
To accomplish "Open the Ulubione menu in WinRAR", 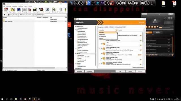I will point(21,6).
